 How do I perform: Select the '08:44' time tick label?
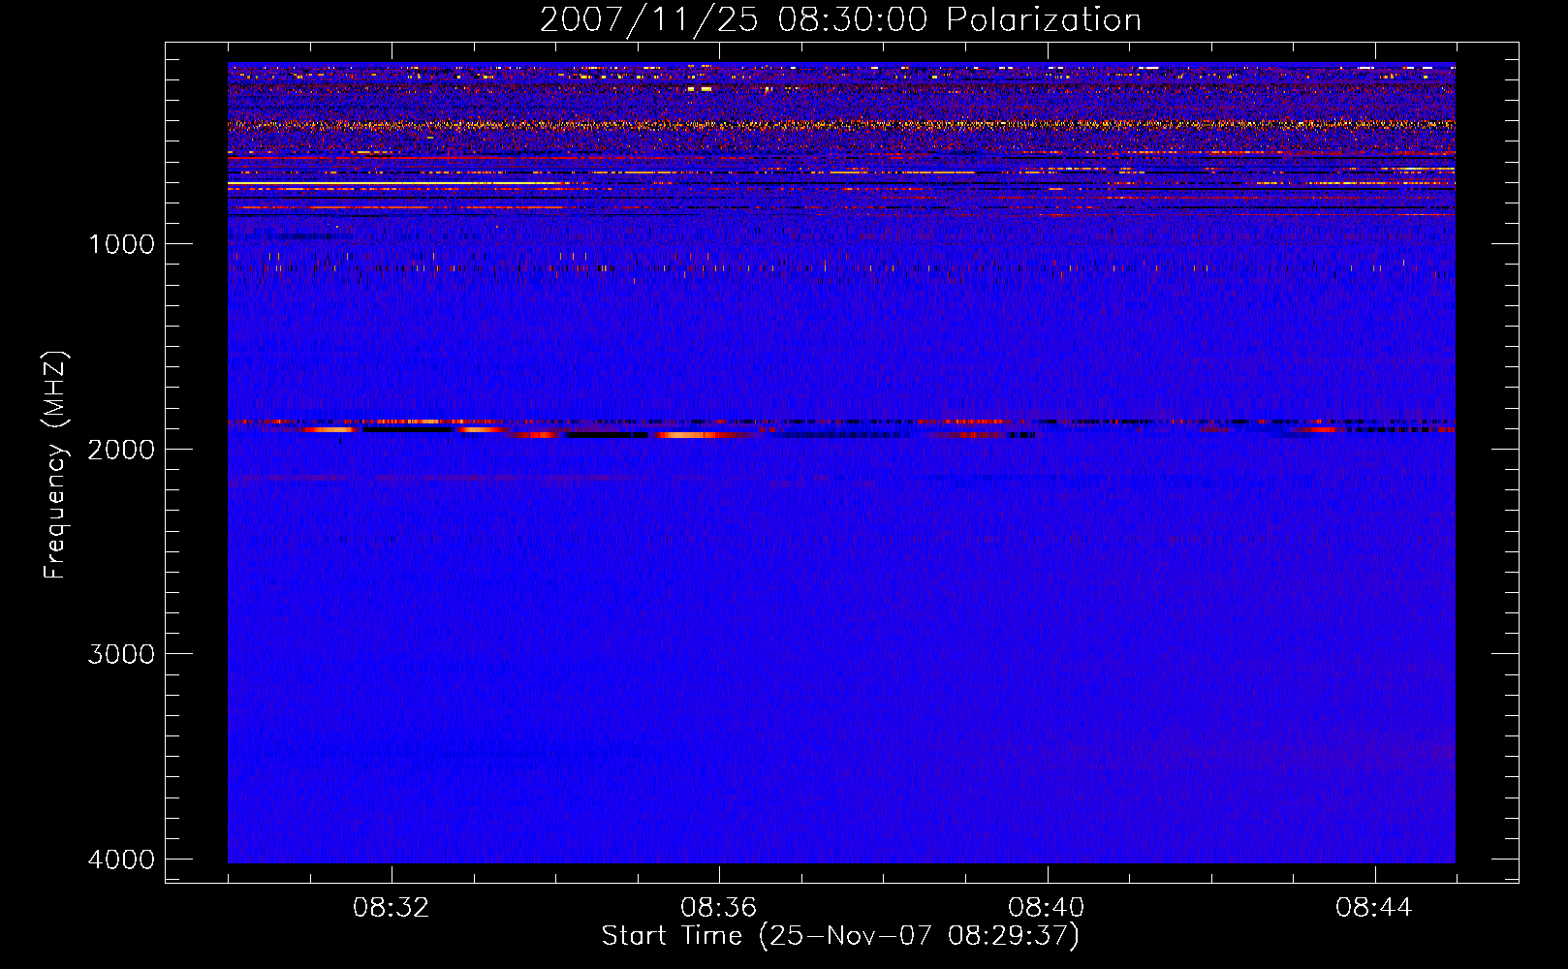pos(1374,908)
